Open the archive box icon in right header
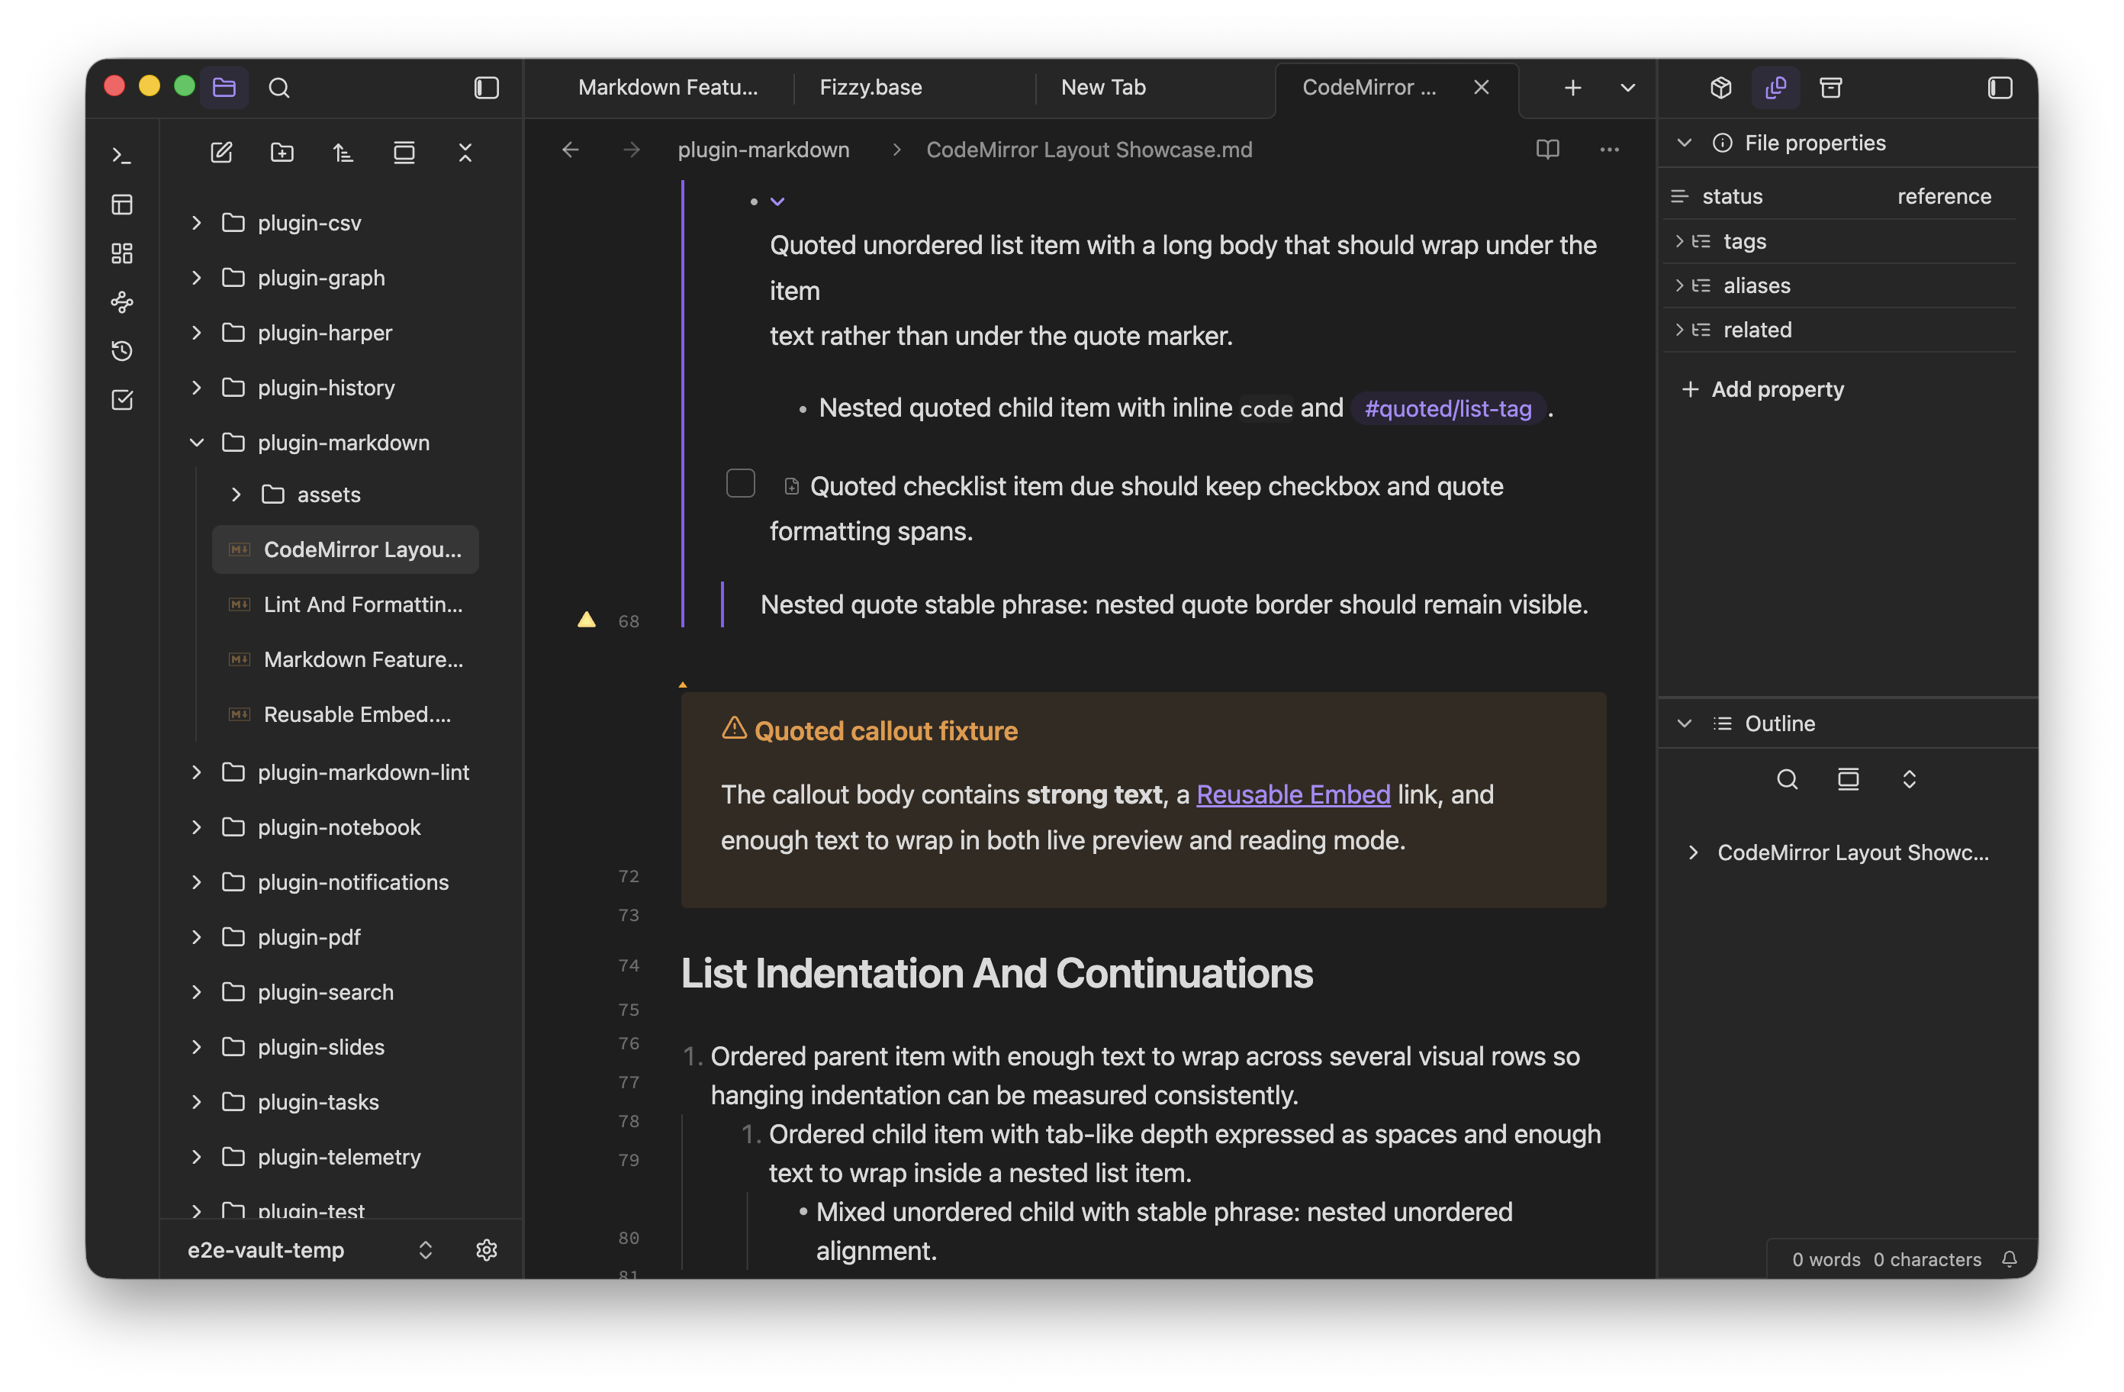 coord(1831,88)
